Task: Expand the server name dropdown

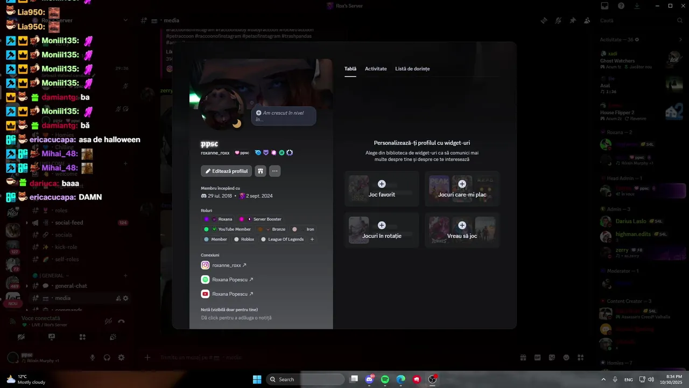Action: point(125,20)
